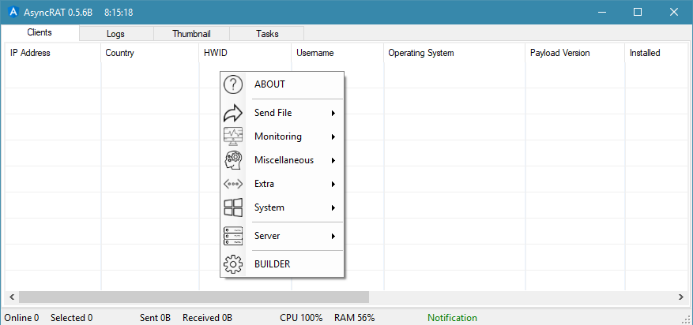Switch to the Tasks tab
693x325 pixels.
pyautogui.click(x=267, y=34)
